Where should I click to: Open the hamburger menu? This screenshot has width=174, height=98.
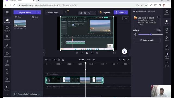click(x=7, y=12)
